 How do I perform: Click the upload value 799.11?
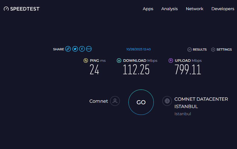pyautogui.click(x=188, y=69)
